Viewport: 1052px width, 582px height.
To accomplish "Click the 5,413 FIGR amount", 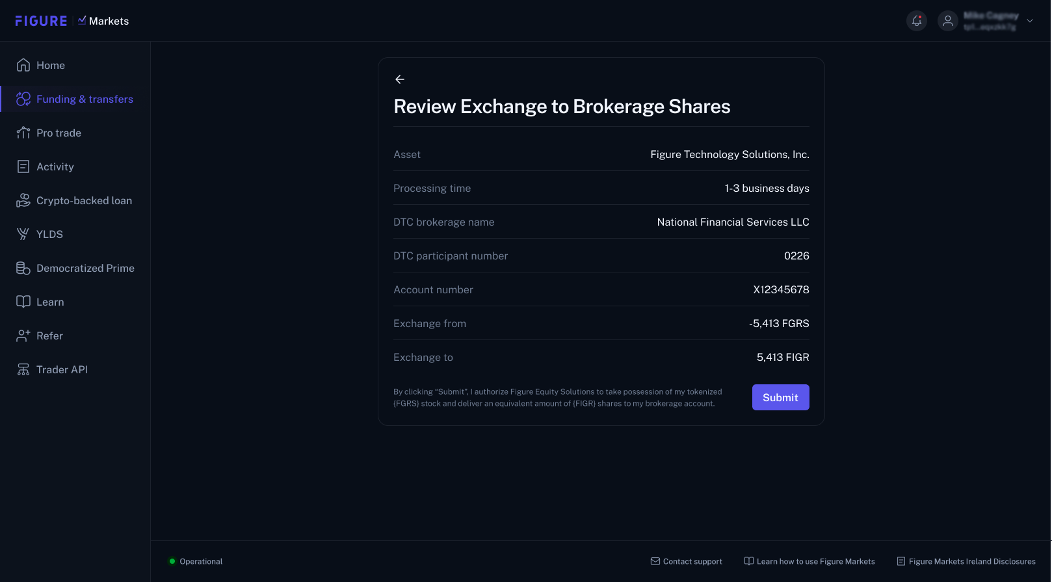I will point(783,357).
